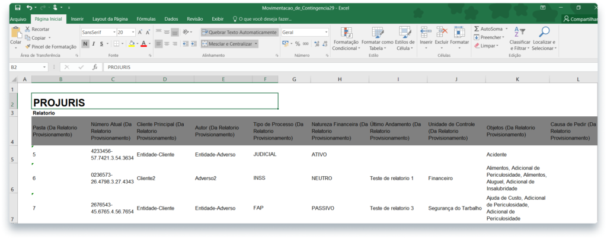Expand the Geral number format dropdown

[x=326, y=32]
